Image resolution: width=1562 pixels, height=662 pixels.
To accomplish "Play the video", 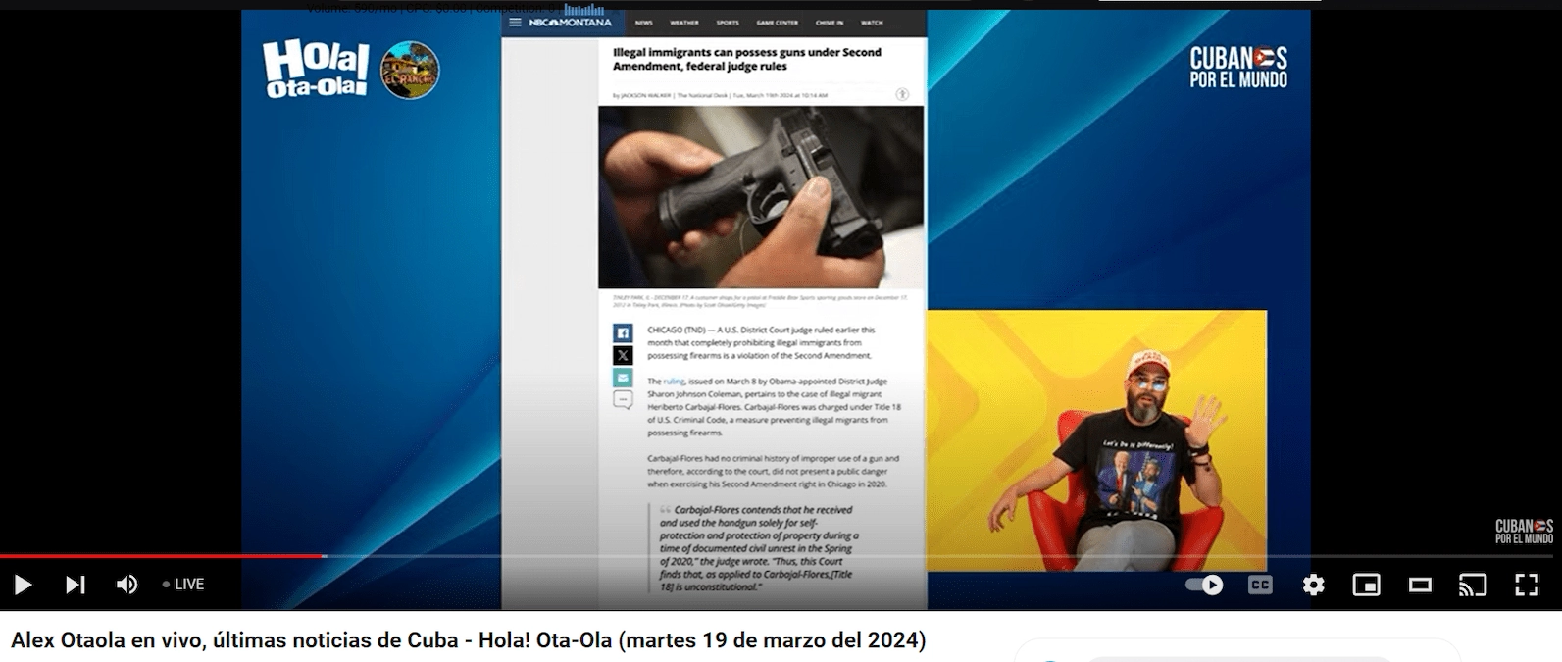I will pos(23,585).
